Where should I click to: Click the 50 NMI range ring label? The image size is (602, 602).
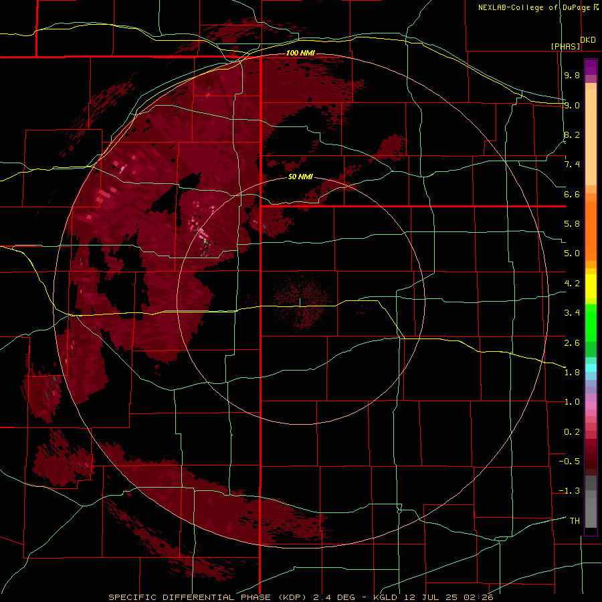300,177
